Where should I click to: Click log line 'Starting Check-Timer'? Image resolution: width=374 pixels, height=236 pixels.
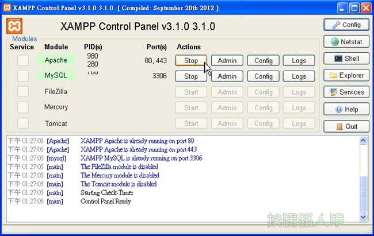[107, 192]
